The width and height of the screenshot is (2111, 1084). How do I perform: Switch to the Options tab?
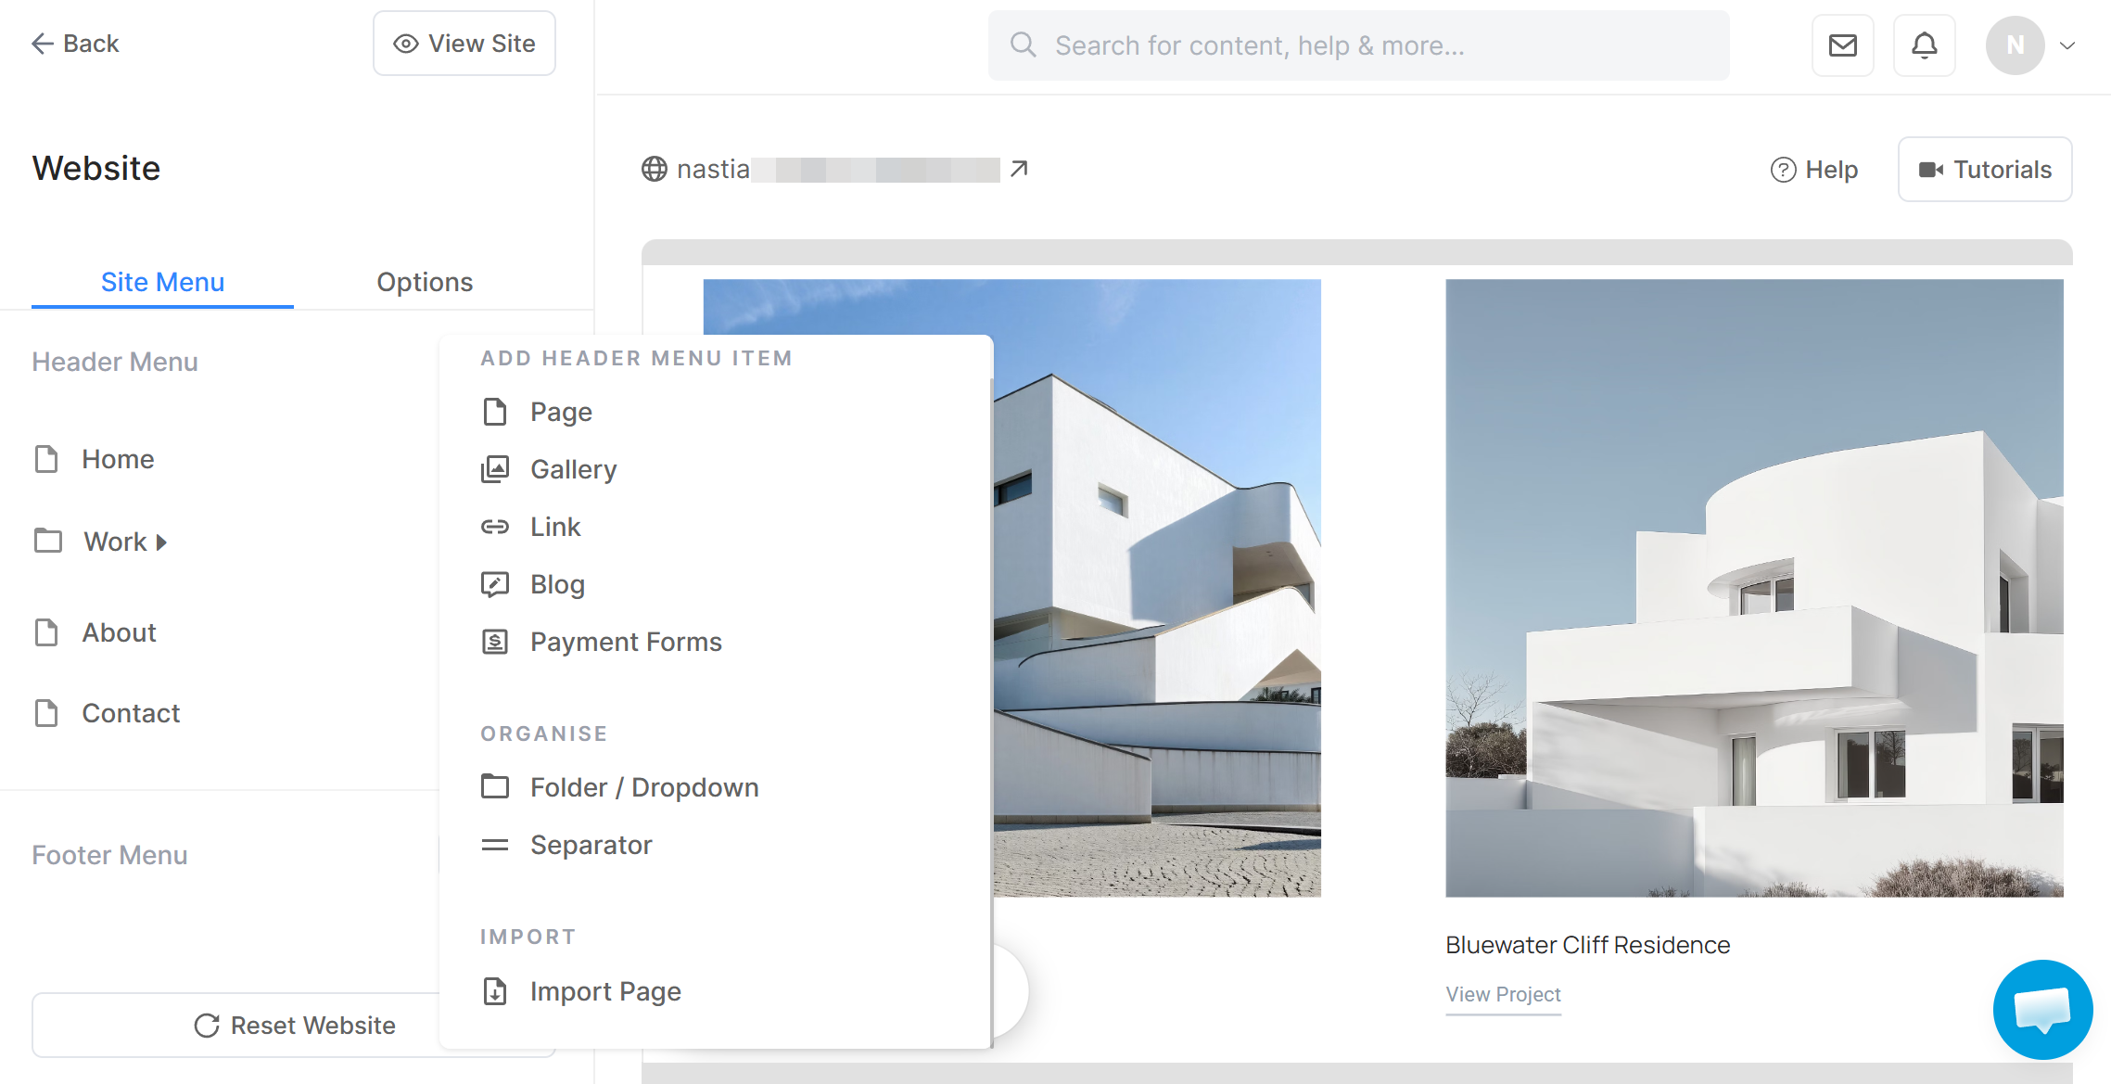(x=425, y=282)
